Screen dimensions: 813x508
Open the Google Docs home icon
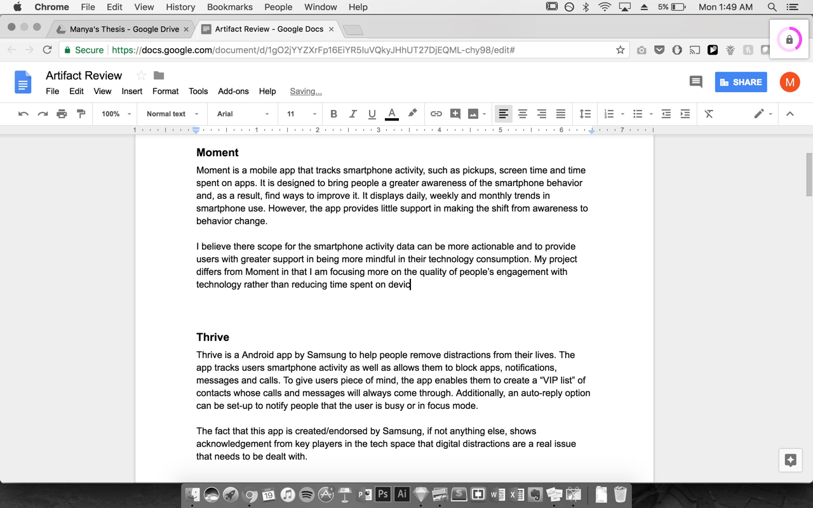point(23,83)
